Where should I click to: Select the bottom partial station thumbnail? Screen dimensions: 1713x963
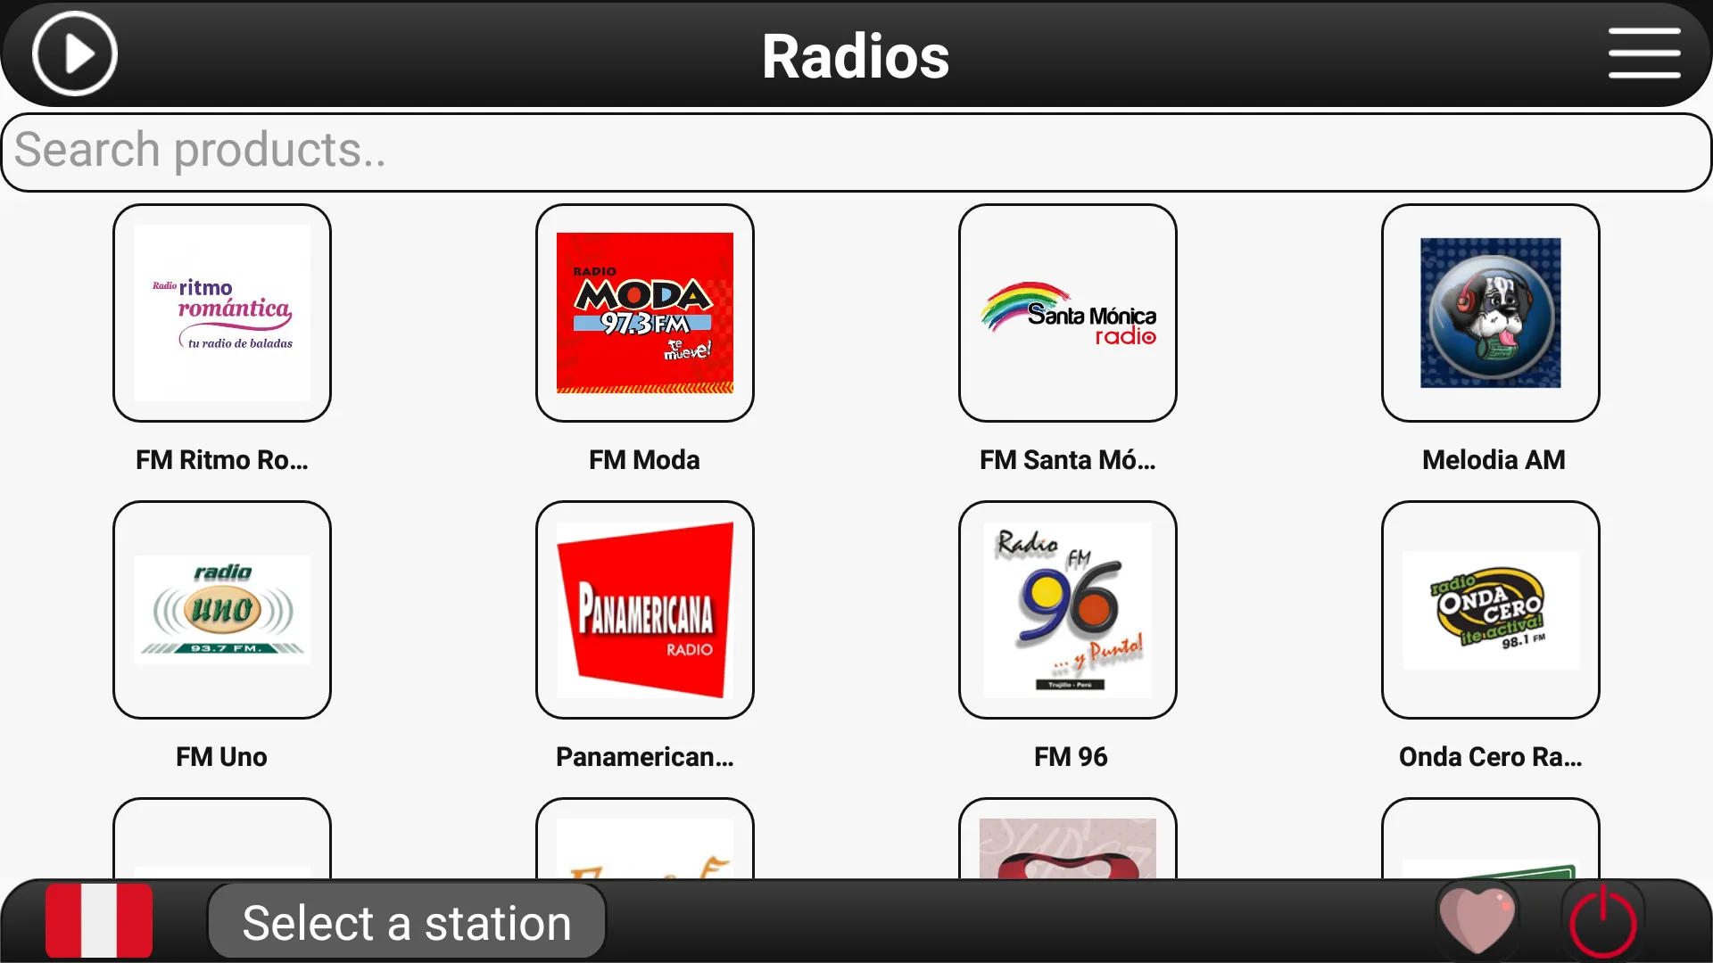point(222,842)
